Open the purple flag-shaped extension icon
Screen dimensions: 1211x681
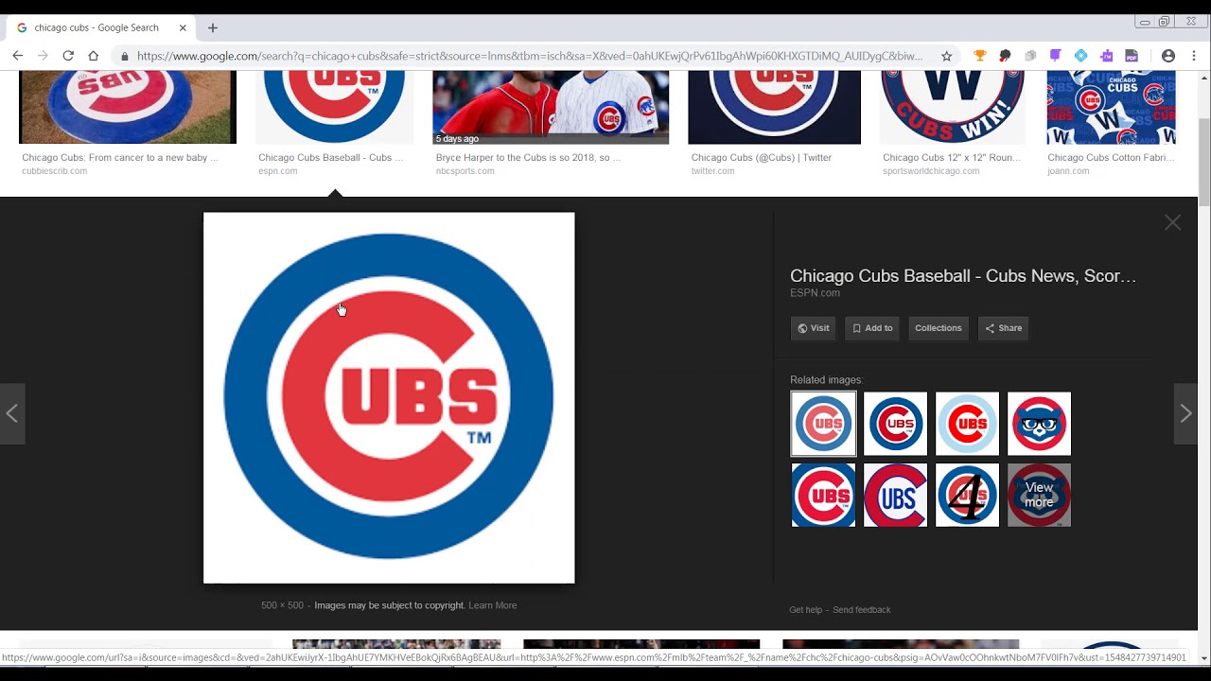(x=1055, y=56)
